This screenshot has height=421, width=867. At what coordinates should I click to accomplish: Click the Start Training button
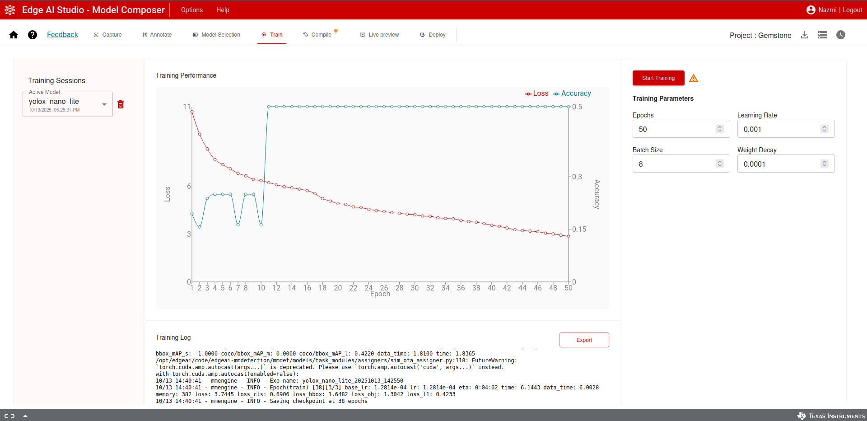tap(658, 78)
